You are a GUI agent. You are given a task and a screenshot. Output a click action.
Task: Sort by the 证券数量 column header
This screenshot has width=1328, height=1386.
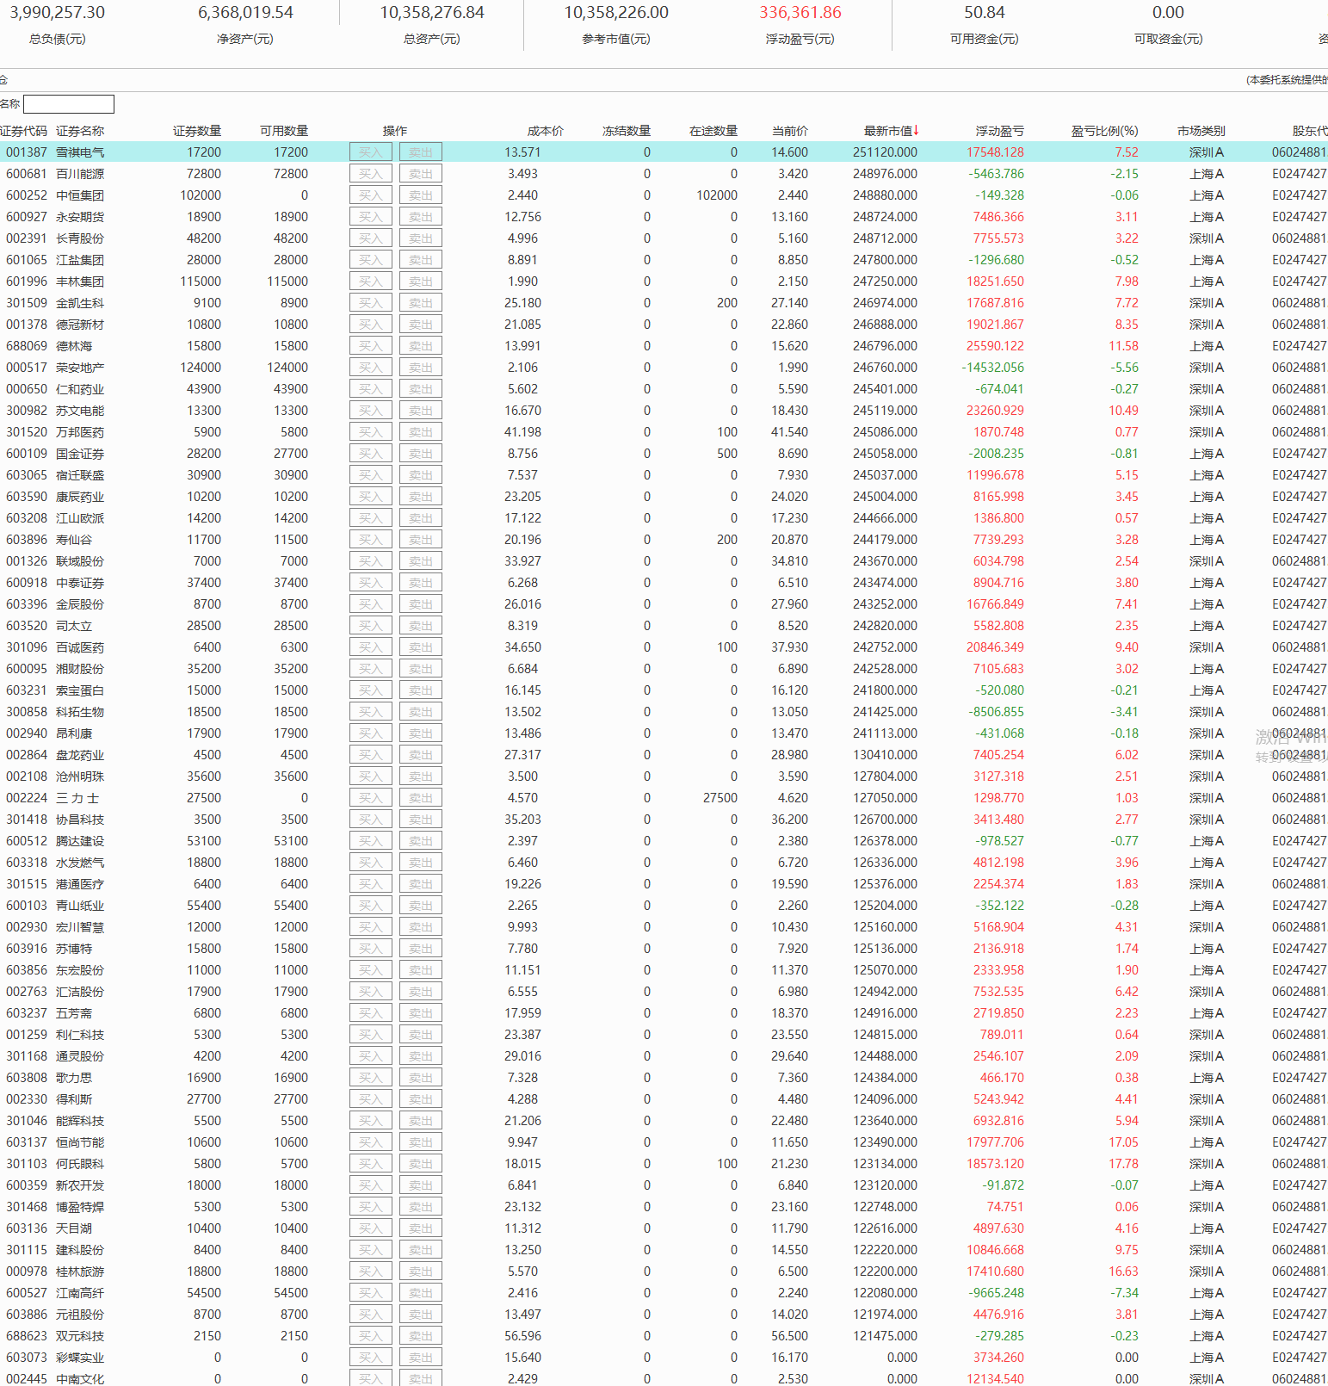tap(197, 131)
